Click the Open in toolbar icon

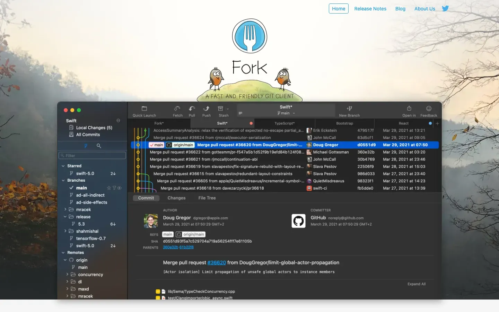click(x=409, y=108)
